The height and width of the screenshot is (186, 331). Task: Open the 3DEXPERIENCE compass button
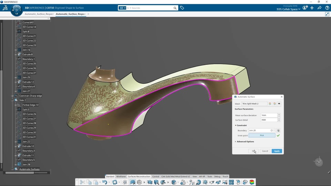point(17,10)
